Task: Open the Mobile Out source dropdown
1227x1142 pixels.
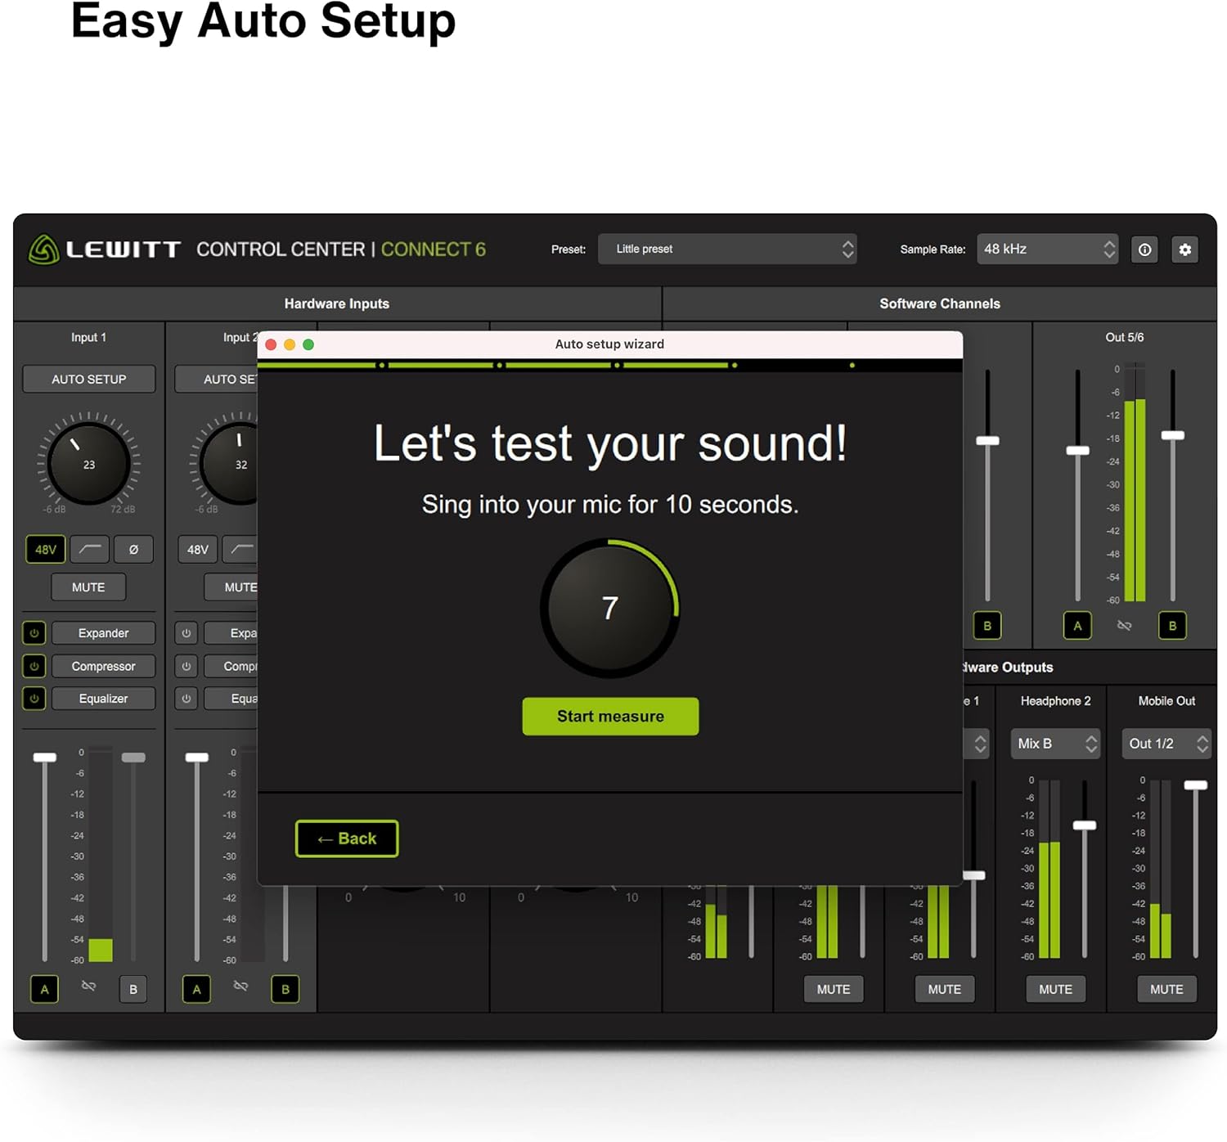Action: (x=1166, y=744)
